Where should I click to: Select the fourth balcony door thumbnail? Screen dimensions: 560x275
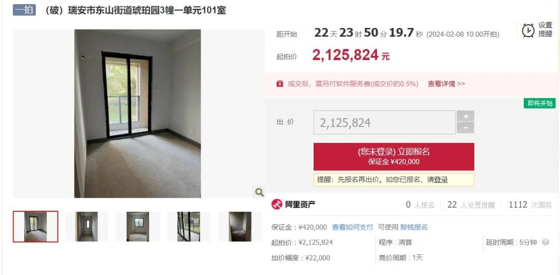click(x=189, y=226)
